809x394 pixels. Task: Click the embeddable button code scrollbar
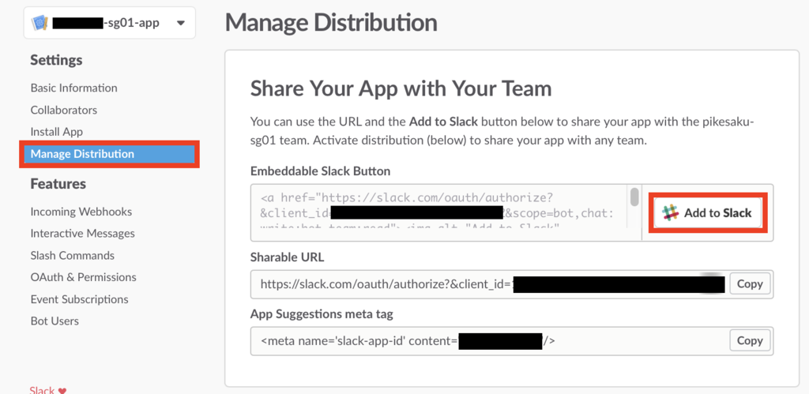tap(634, 197)
